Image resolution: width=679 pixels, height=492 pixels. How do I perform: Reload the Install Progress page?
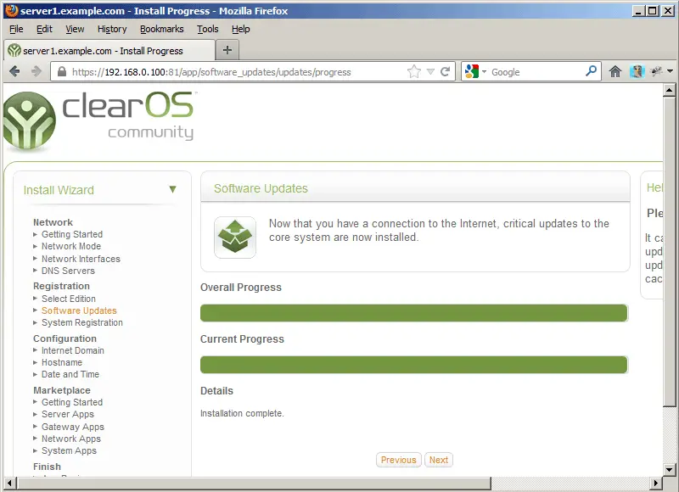click(x=445, y=71)
